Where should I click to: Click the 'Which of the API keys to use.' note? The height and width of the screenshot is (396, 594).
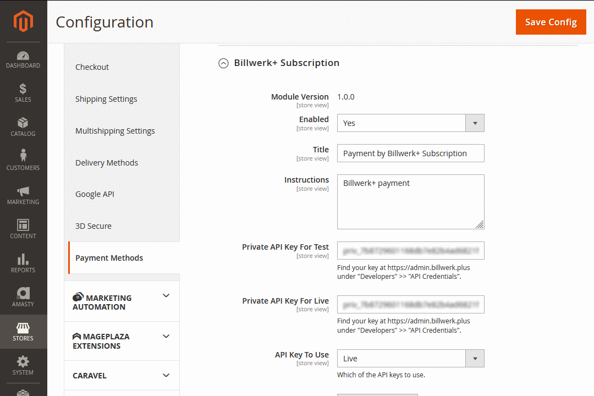coord(381,375)
